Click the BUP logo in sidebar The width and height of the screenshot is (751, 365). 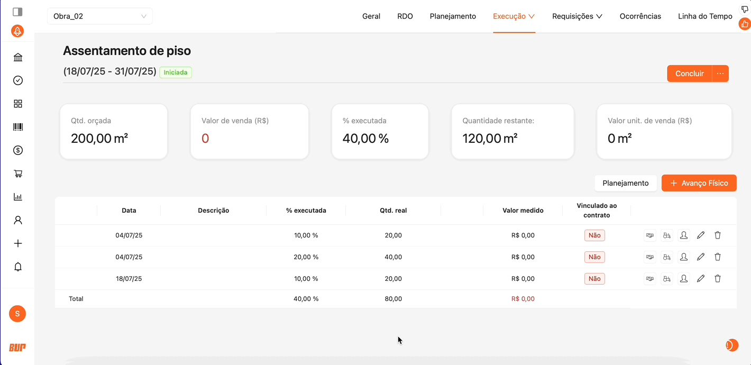(17, 348)
